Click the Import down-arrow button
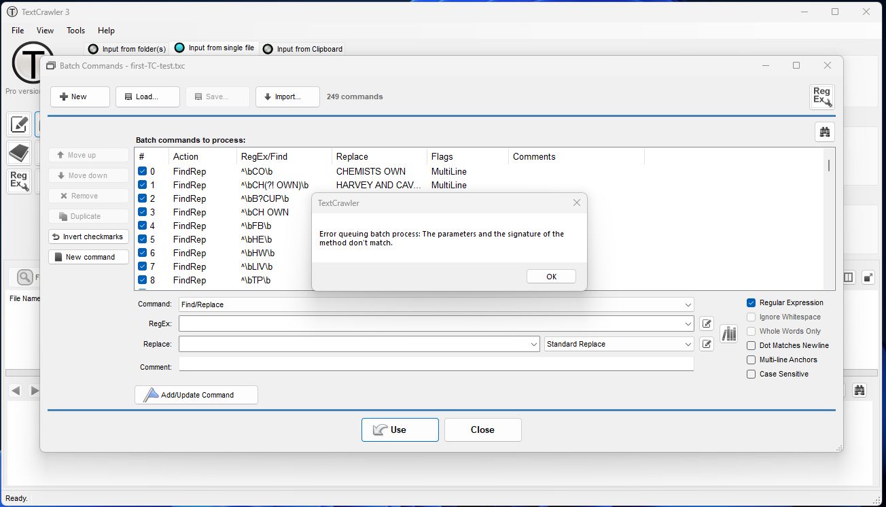Image resolution: width=886 pixels, height=507 pixels. [x=287, y=97]
